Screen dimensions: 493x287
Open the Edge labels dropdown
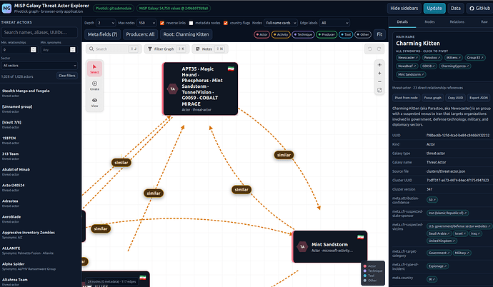click(x=334, y=23)
